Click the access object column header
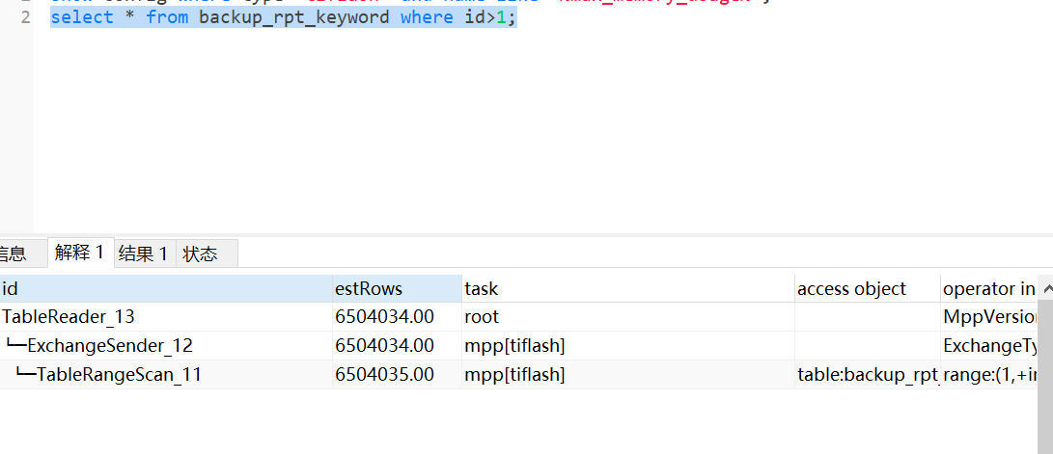Image resolution: width=1053 pixels, height=454 pixels. [x=866, y=288]
